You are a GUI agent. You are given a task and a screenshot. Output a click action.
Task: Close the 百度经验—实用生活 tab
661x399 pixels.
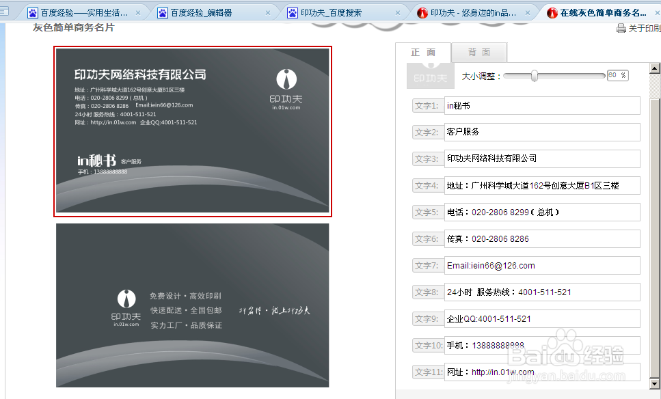(138, 13)
